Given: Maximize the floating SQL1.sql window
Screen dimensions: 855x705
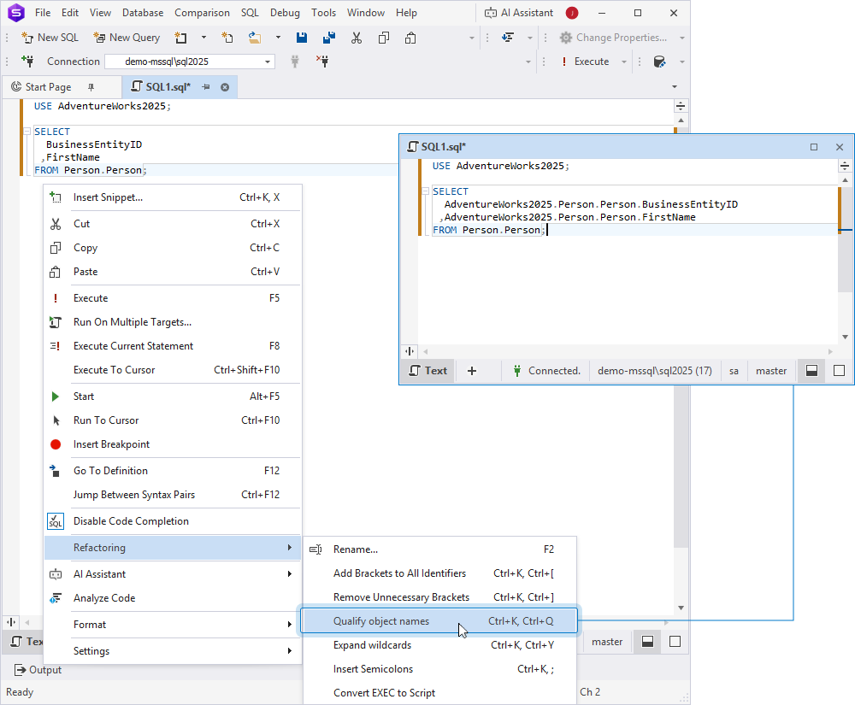Looking at the screenshot, I should point(814,147).
